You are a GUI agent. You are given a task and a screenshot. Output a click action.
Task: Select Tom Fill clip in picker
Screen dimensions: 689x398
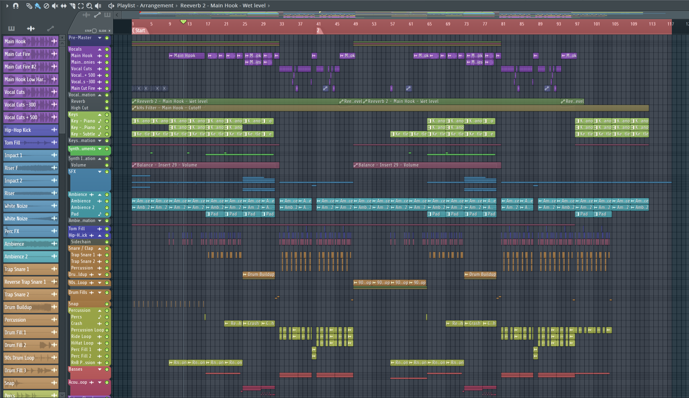click(x=31, y=142)
